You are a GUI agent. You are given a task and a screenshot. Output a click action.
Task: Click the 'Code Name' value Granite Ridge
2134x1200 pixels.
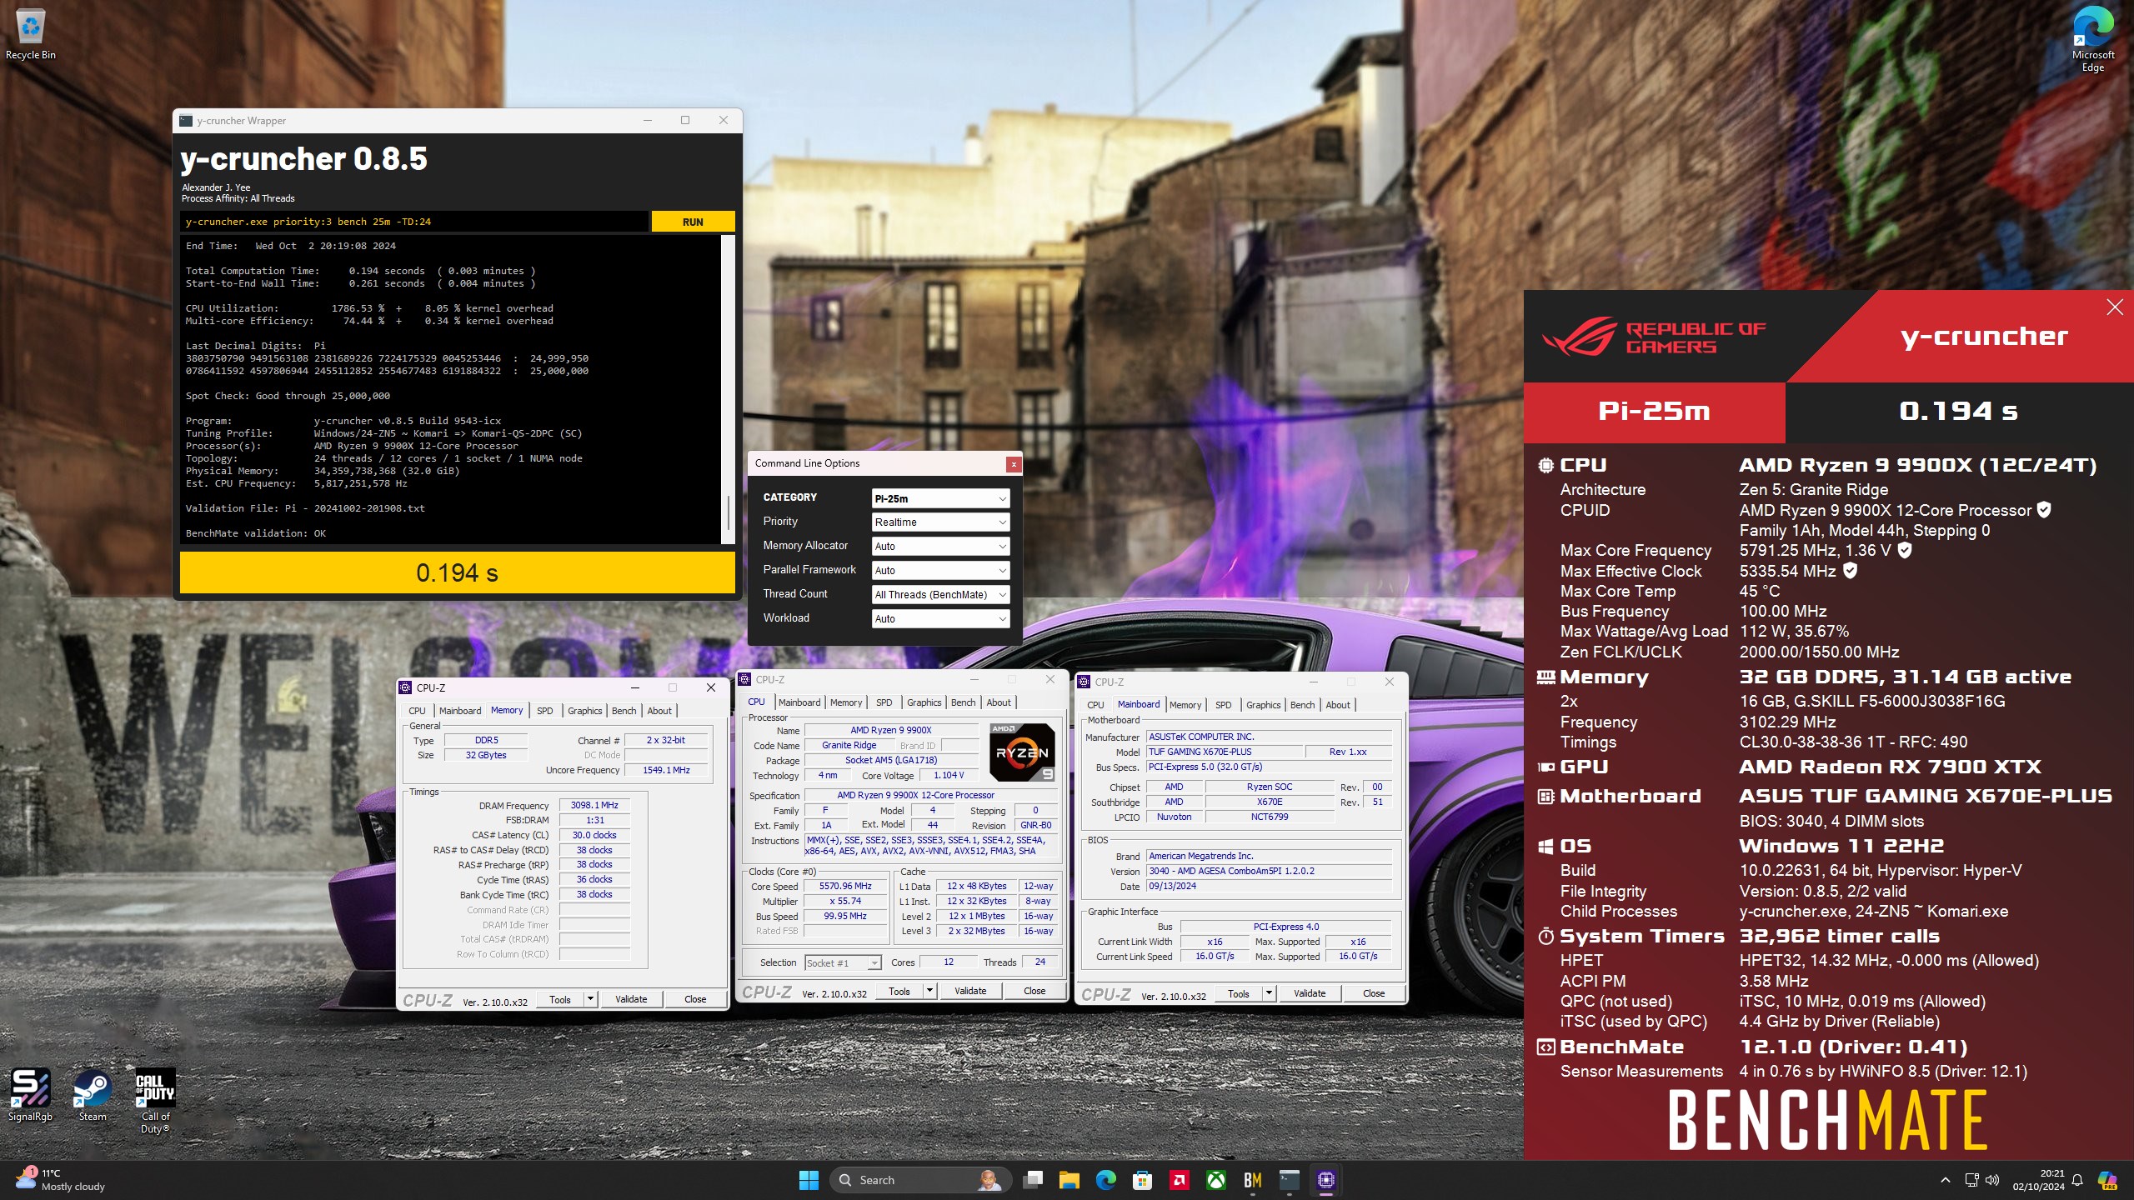point(849,745)
